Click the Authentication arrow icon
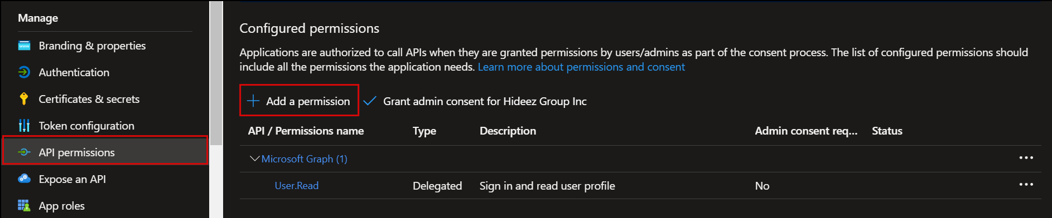Viewport: 1052px width, 218px height. (x=24, y=72)
